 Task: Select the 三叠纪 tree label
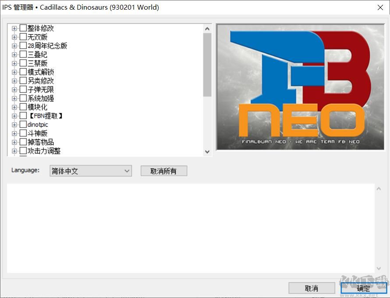(x=37, y=54)
